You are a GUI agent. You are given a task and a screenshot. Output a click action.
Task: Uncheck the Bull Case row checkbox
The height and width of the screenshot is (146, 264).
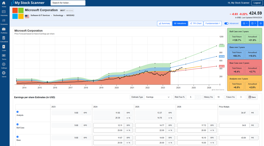point(17,124)
